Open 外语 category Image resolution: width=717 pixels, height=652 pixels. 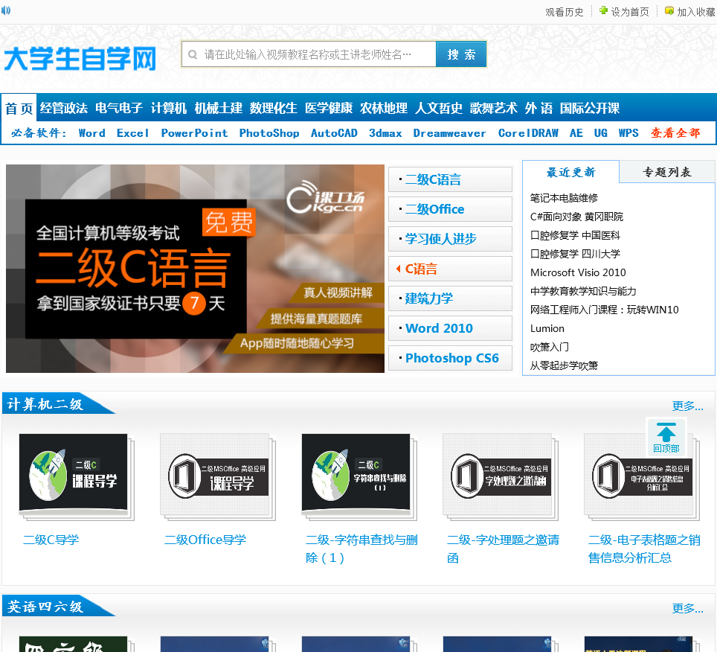coord(538,108)
